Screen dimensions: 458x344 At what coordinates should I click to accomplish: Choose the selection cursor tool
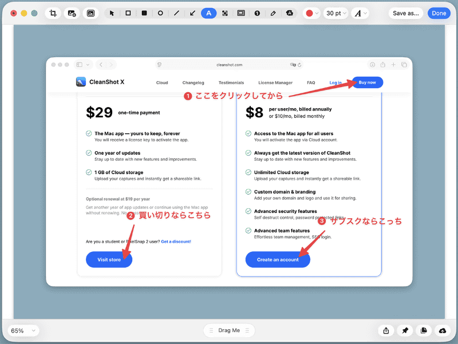pos(112,13)
